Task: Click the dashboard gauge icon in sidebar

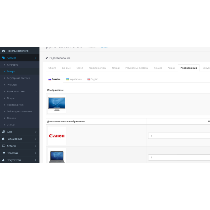Action: 4,51
